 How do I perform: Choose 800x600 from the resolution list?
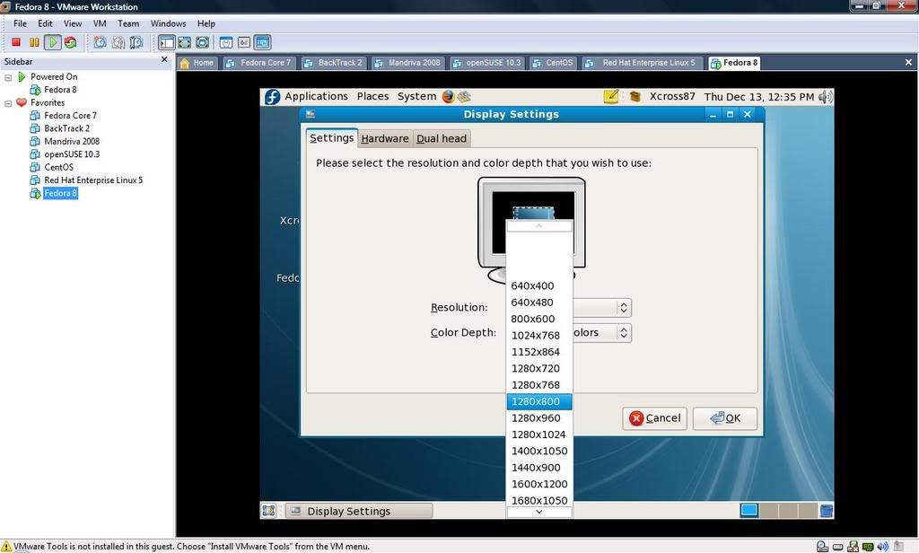539,319
